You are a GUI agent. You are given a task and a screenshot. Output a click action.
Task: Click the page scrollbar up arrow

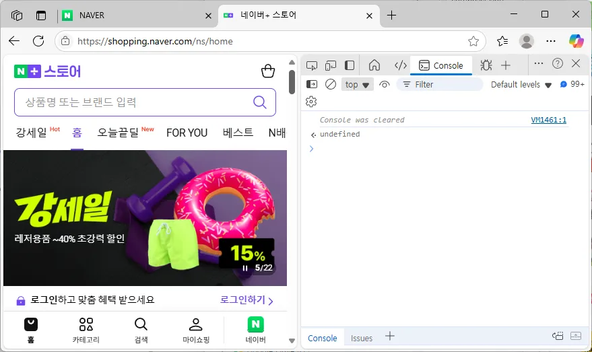click(292, 62)
